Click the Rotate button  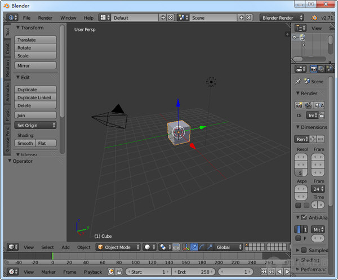[x=35, y=48]
